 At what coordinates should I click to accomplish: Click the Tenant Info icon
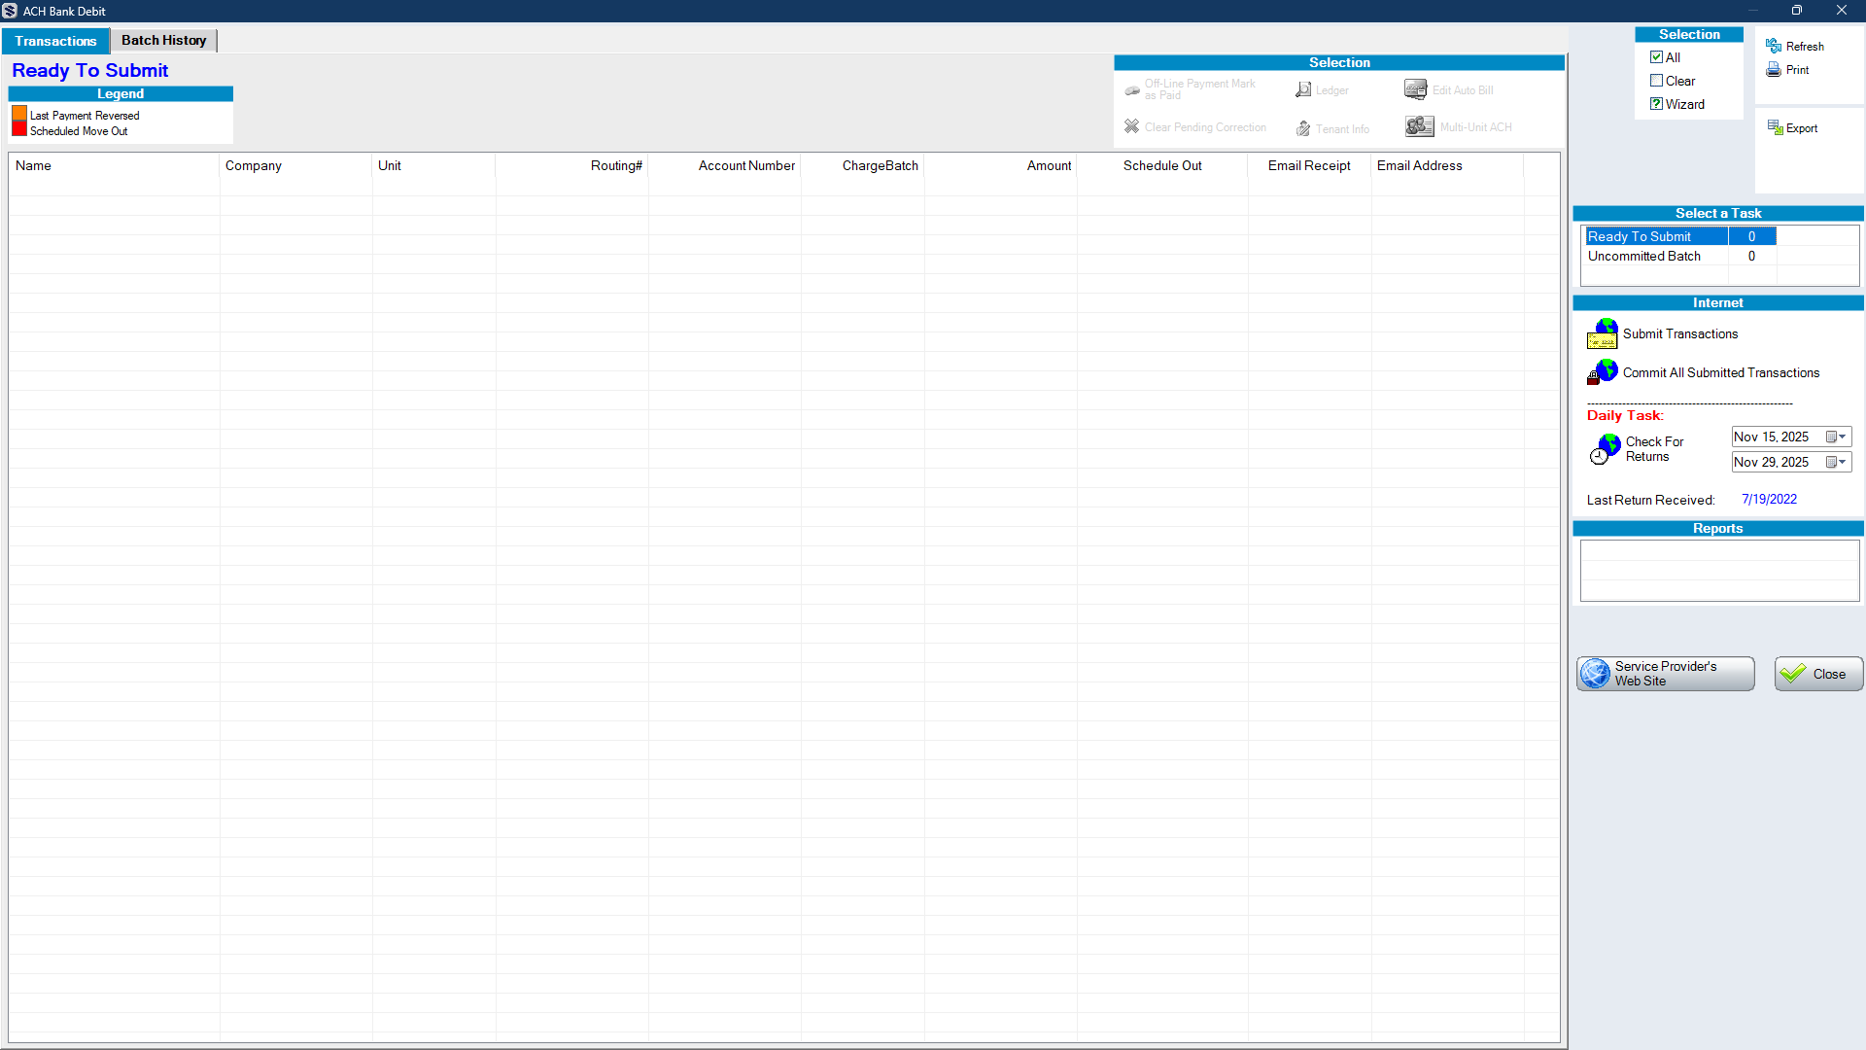[x=1303, y=128]
